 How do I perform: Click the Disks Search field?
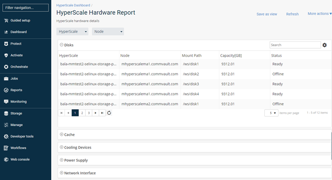pyautogui.click(x=295, y=45)
